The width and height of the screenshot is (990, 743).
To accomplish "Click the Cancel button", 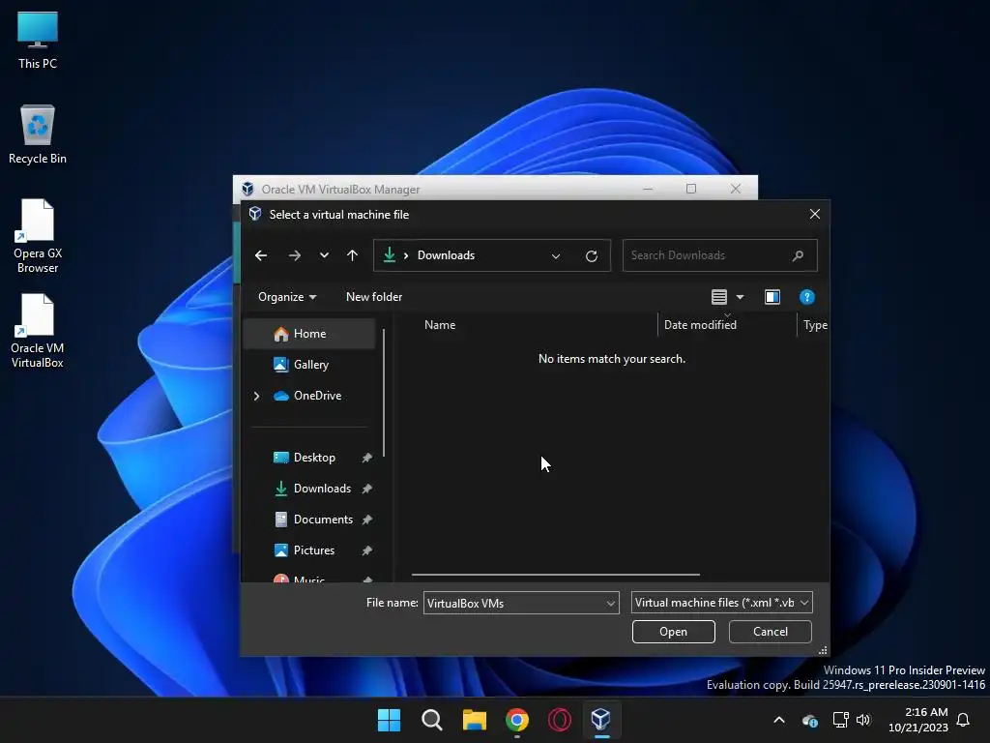I will 771,632.
